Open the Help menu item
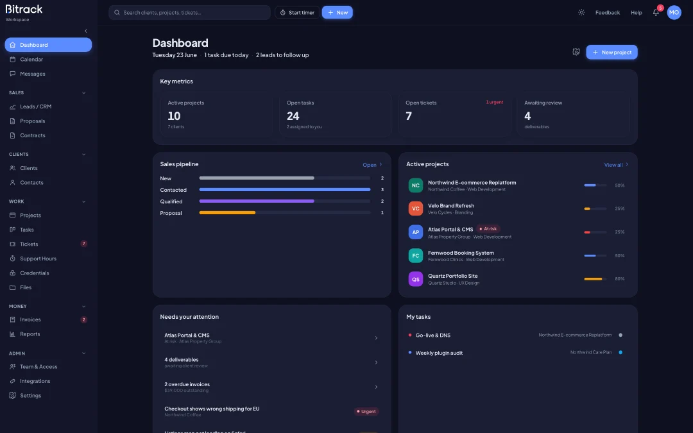Image resolution: width=693 pixels, height=433 pixels. coord(637,12)
